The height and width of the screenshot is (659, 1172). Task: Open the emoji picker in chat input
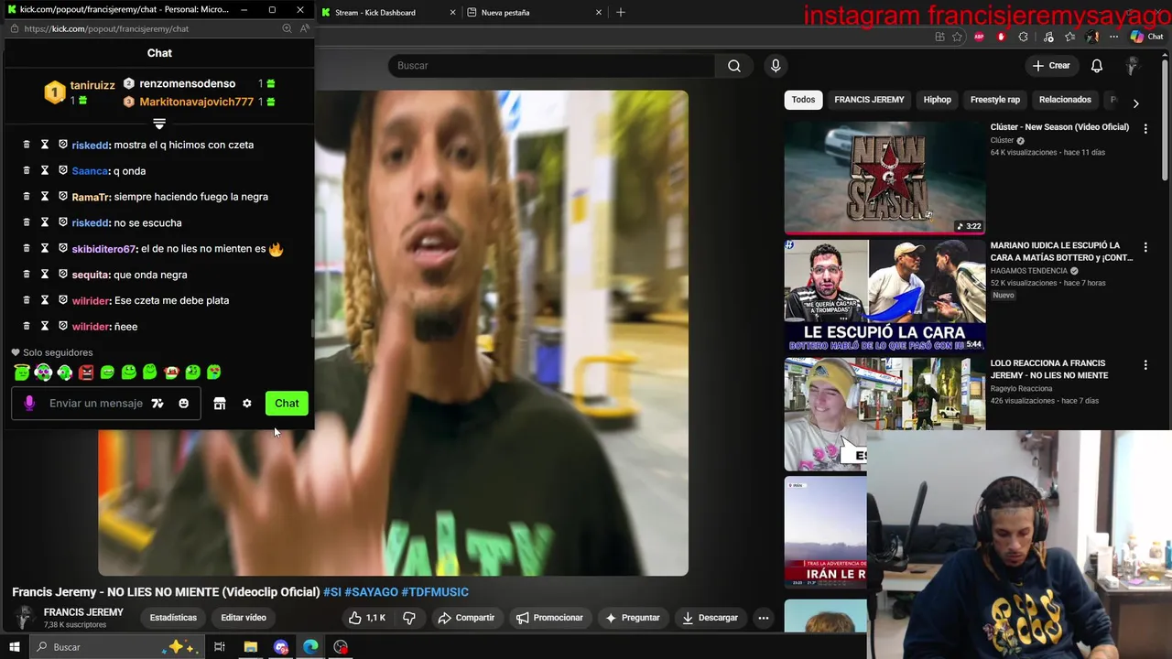pyautogui.click(x=183, y=404)
